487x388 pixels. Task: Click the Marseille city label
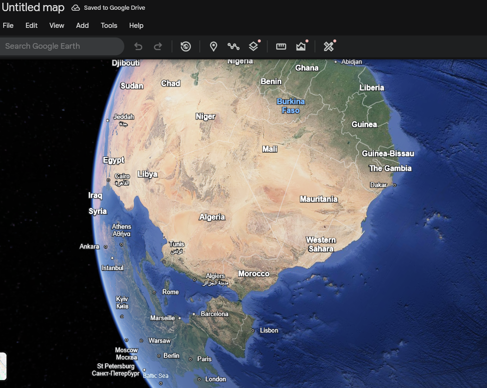(163, 318)
